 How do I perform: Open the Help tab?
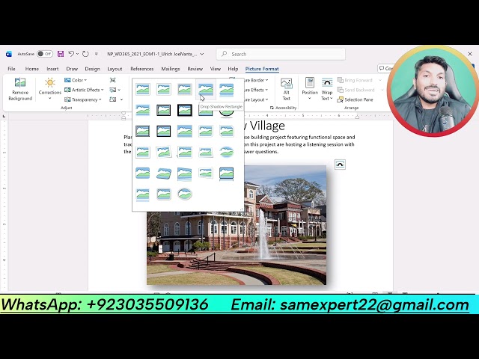pyautogui.click(x=233, y=69)
